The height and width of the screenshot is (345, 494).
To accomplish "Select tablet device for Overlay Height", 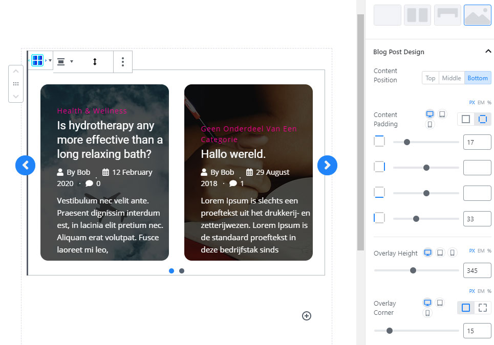I will click(440, 252).
